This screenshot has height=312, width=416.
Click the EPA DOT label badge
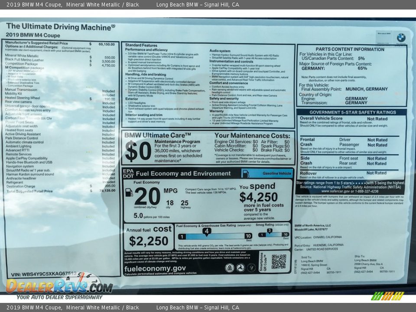coord(128,173)
